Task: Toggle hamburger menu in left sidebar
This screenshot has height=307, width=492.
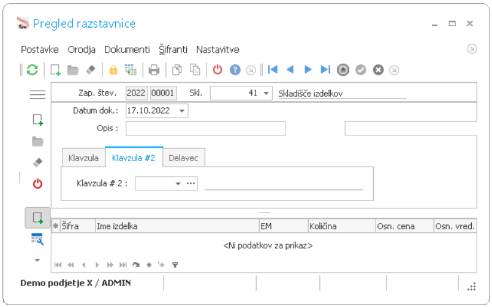Action: pos(37,94)
